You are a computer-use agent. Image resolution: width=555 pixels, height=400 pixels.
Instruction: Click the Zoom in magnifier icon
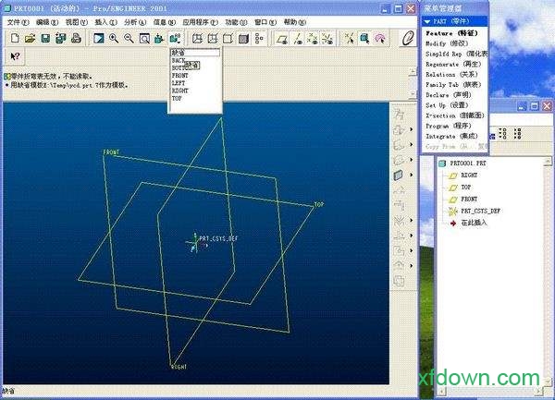coord(114,38)
